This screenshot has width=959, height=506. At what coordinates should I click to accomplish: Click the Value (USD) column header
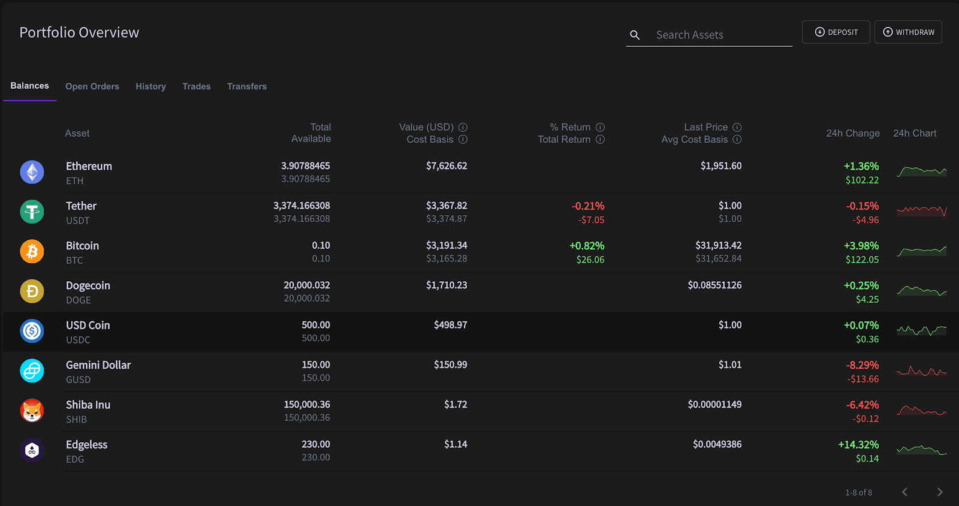click(x=426, y=127)
